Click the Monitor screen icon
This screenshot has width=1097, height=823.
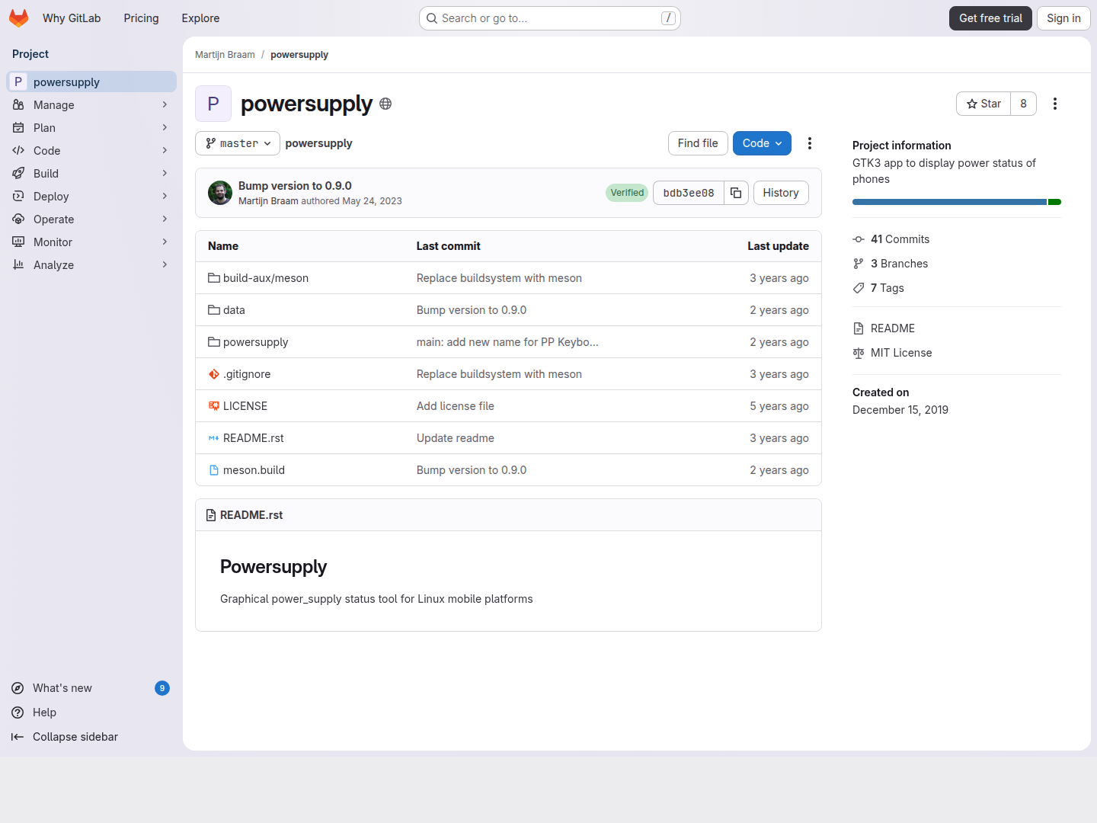[x=18, y=242]
